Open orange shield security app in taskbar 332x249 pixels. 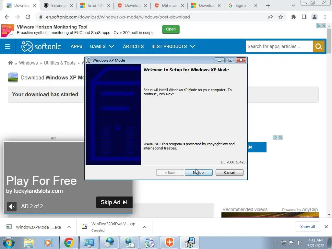coord(170,243)
